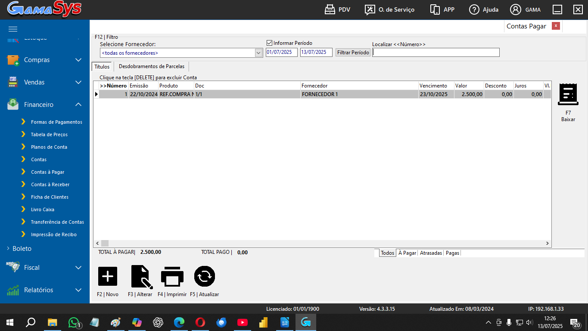Image resolution: width=588 pixels, height=331 pixels.
Task: Click the Filtrar Período button
Action: [353, 53]
